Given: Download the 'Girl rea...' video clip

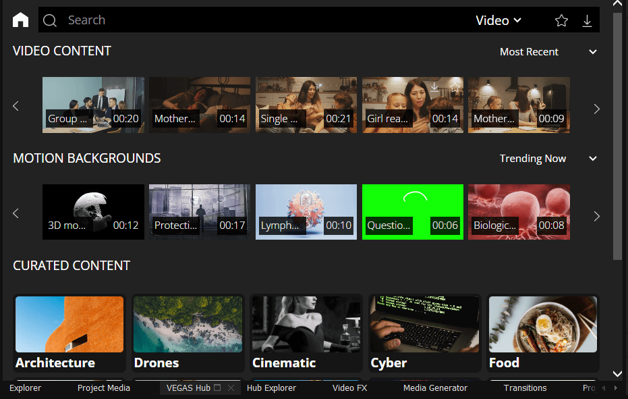Looking at the screenshot, I should click(434, 86).
